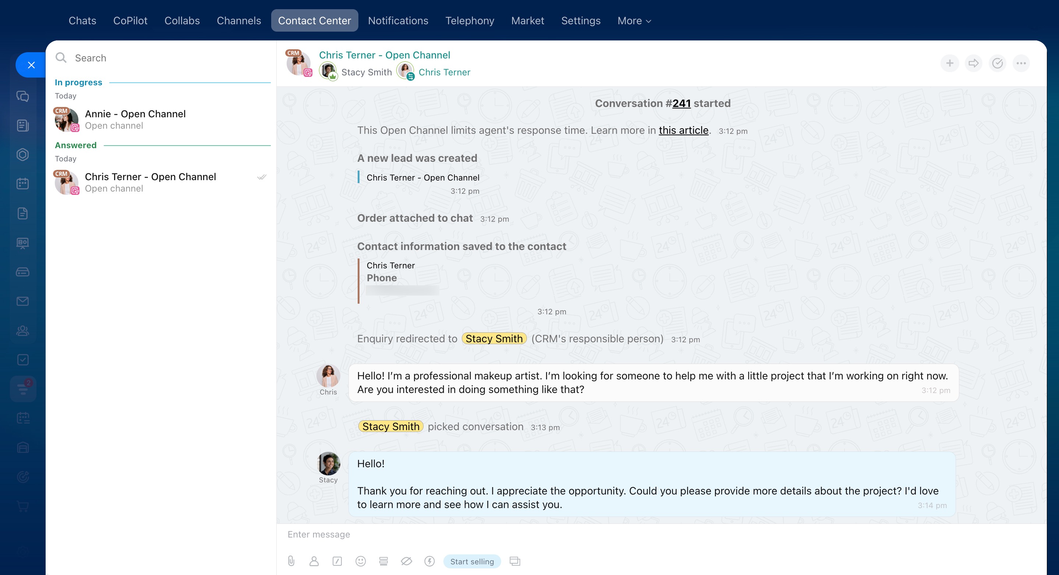1059x575 pixels.
Task: Open the 'this article' link
Action: click(x=683, y=130)
